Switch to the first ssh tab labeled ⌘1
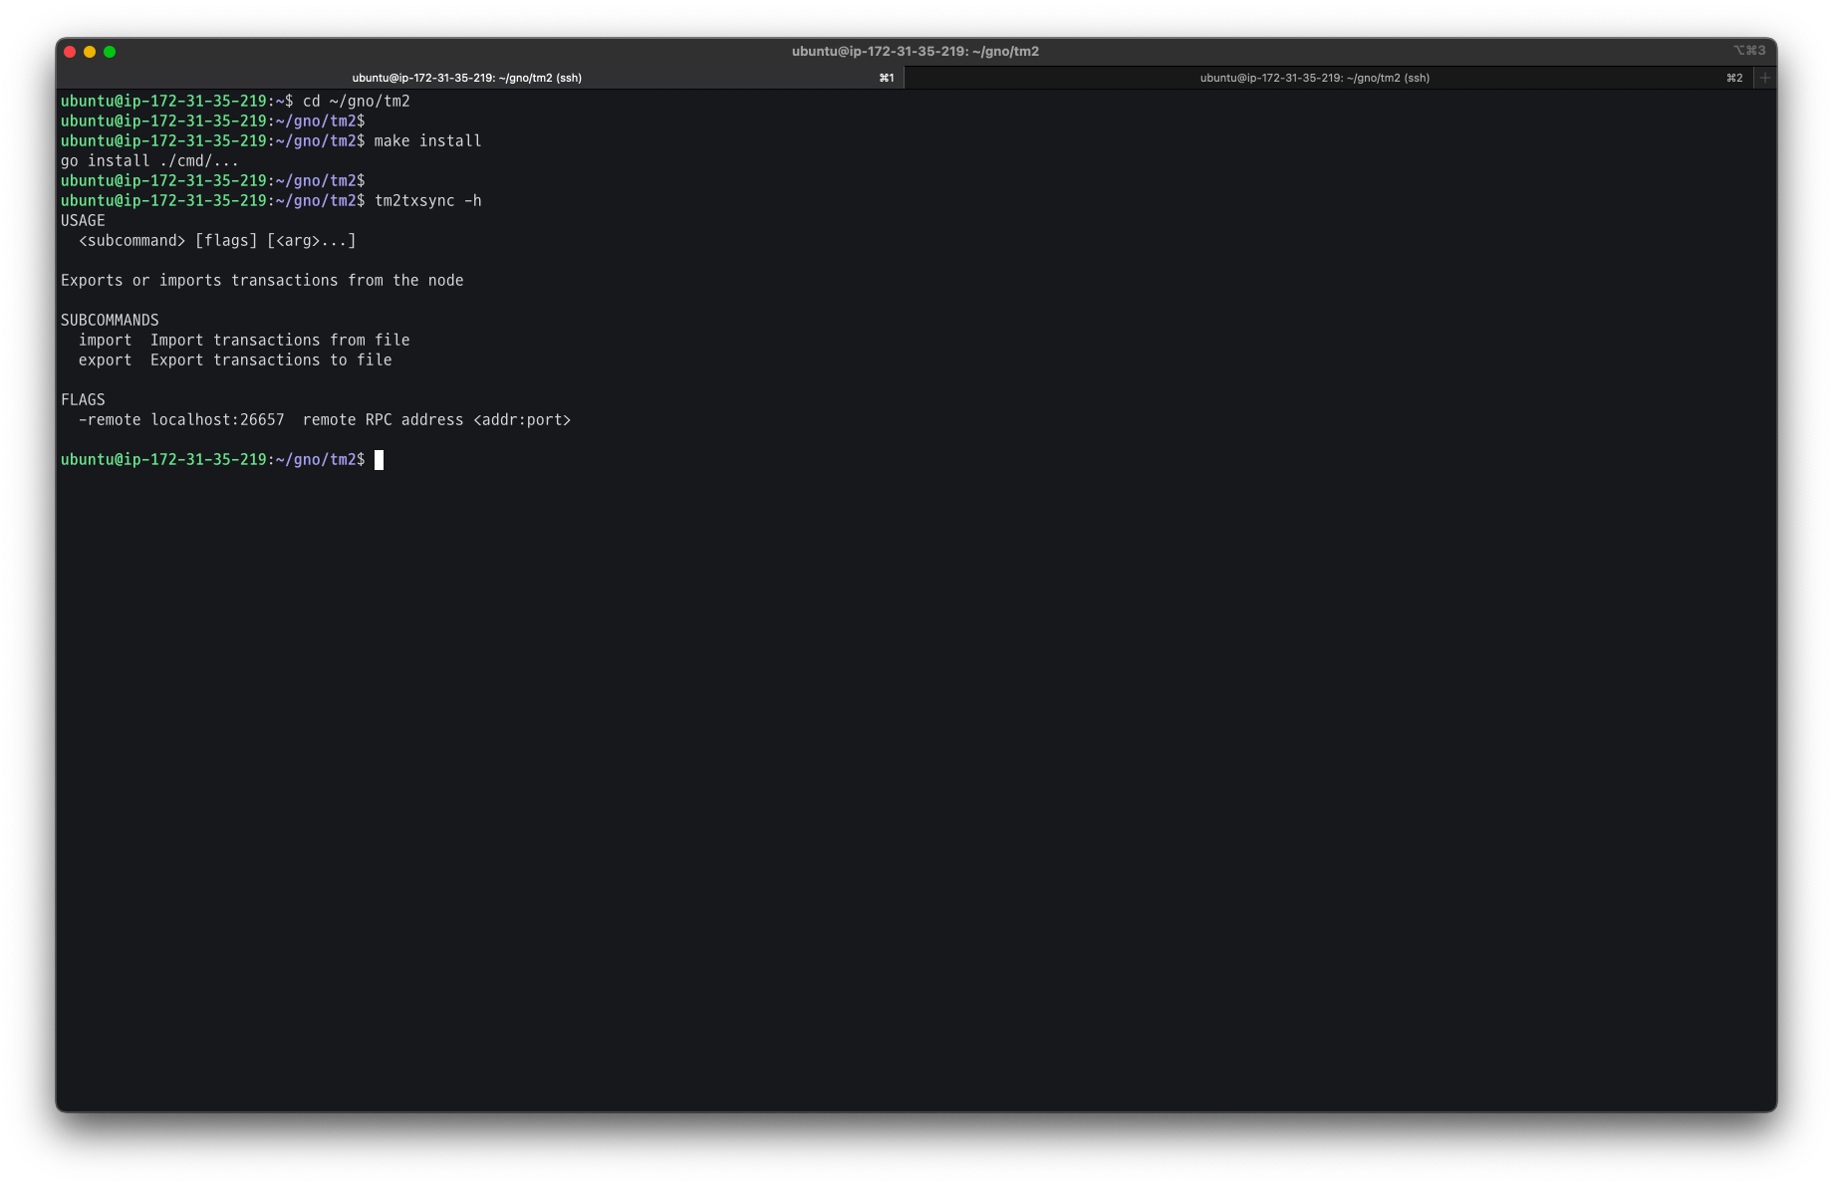This screenshot has width=1833, height=1186. point(480,78)
